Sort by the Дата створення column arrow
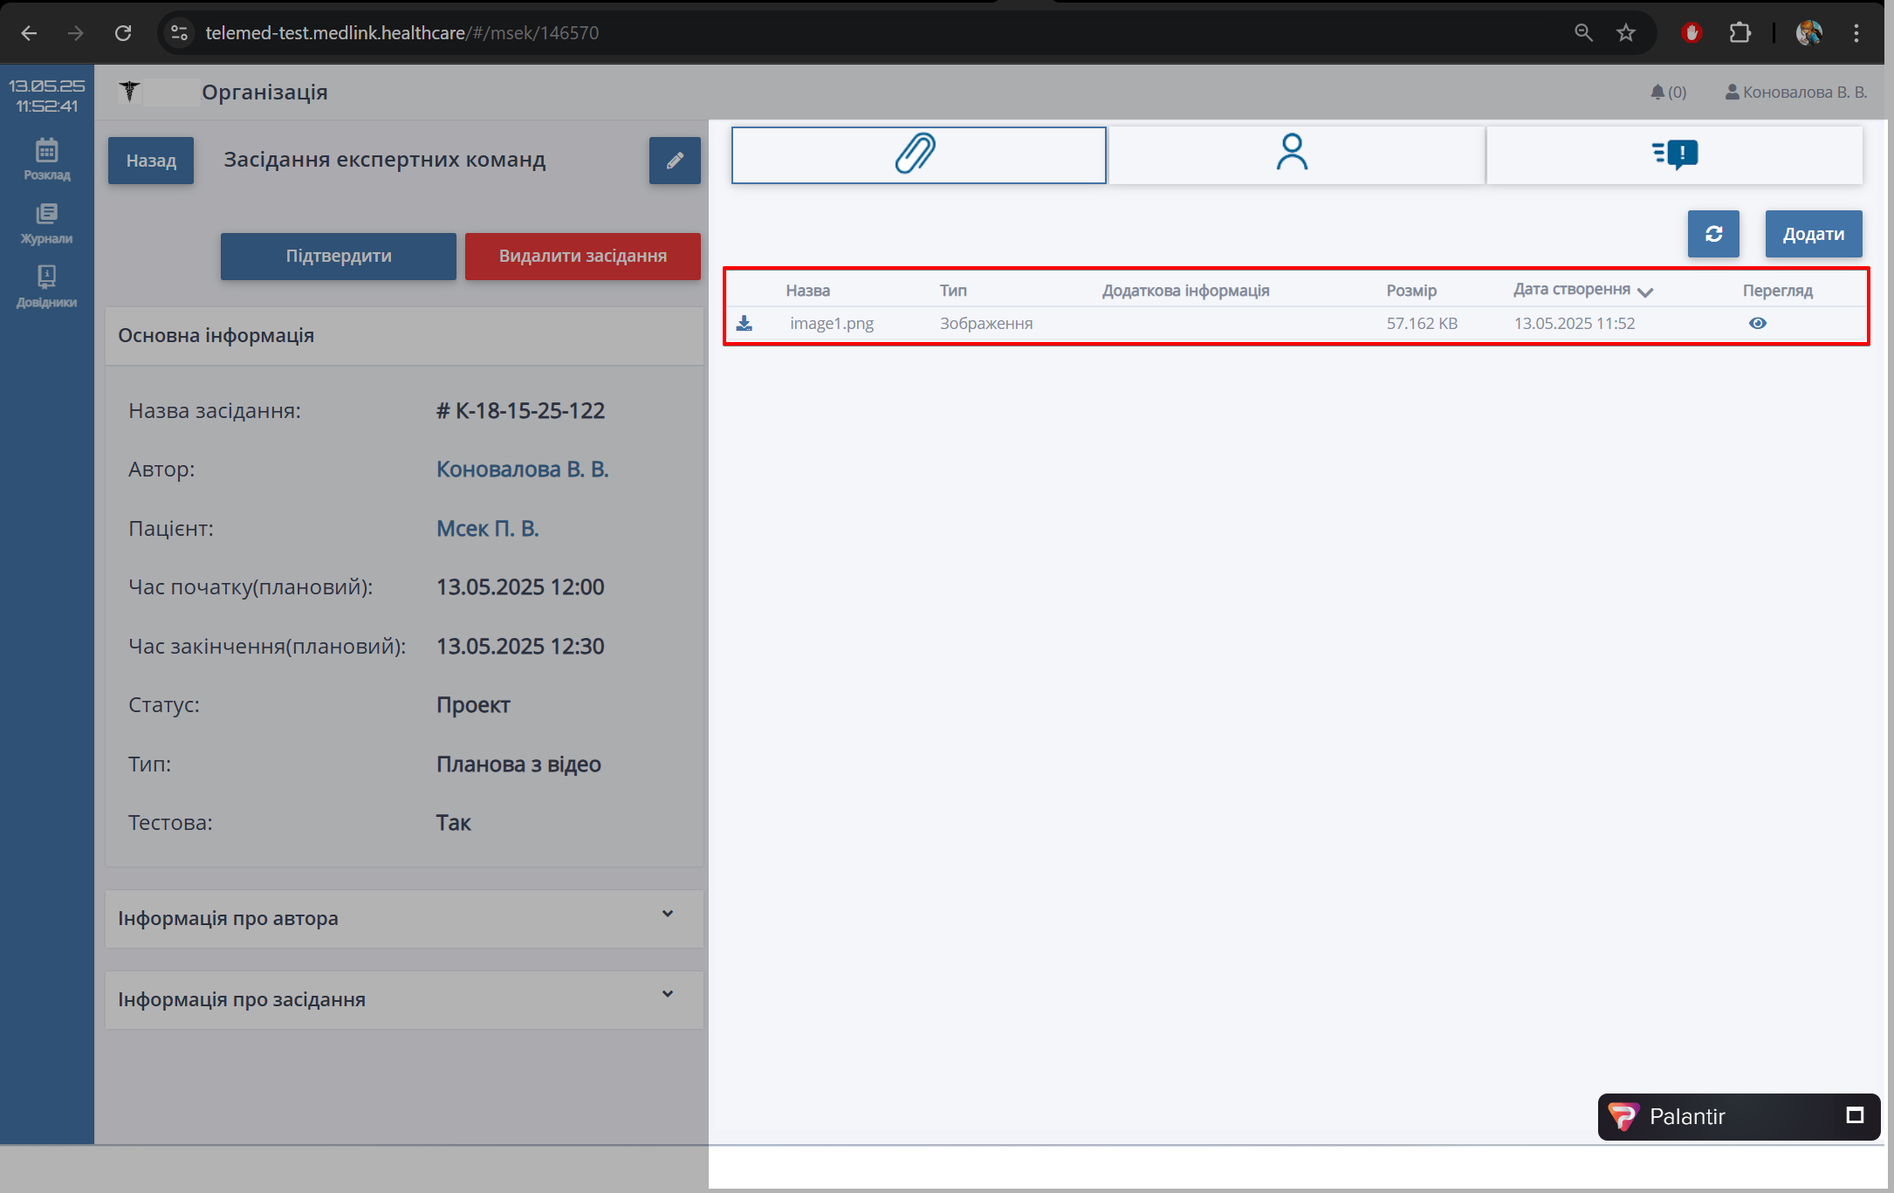The height and width of the screenshot is (1193, 1894). coord(1645,292)
